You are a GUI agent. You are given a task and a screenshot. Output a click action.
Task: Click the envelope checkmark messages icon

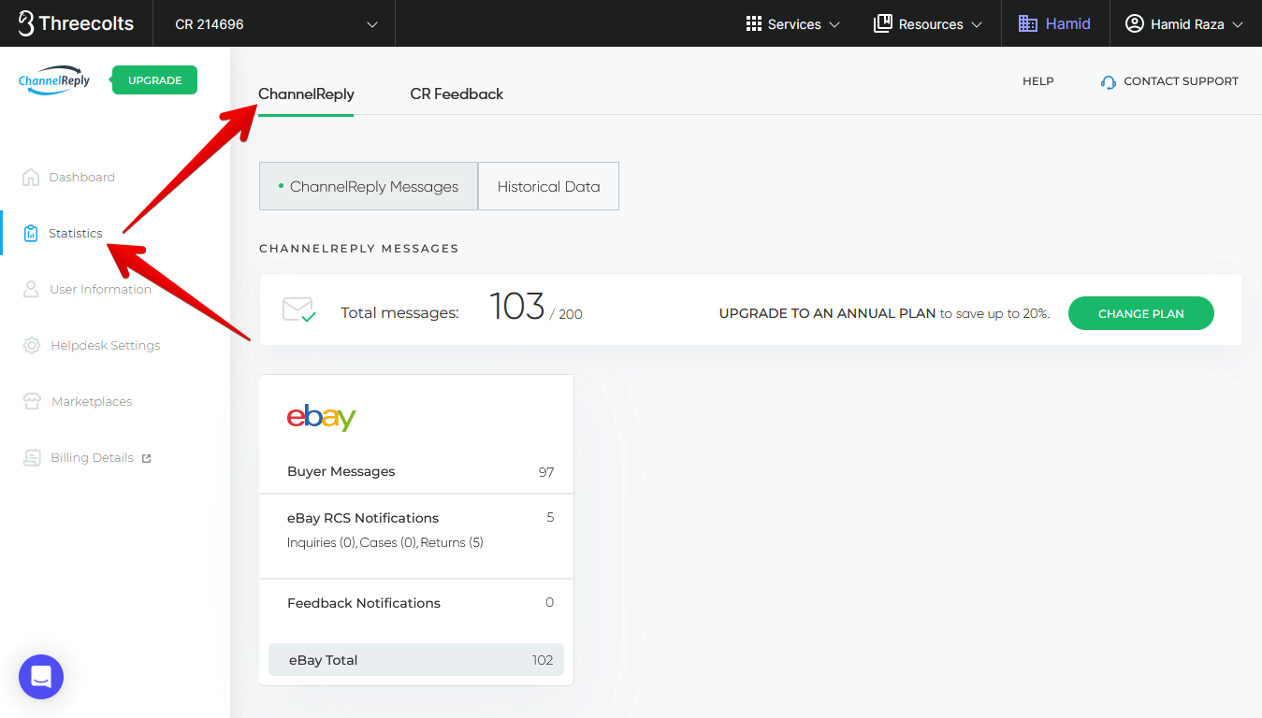(299, 309)
